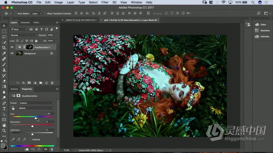Open the Filter menu
Screen dimensions: 273x153
105,2
